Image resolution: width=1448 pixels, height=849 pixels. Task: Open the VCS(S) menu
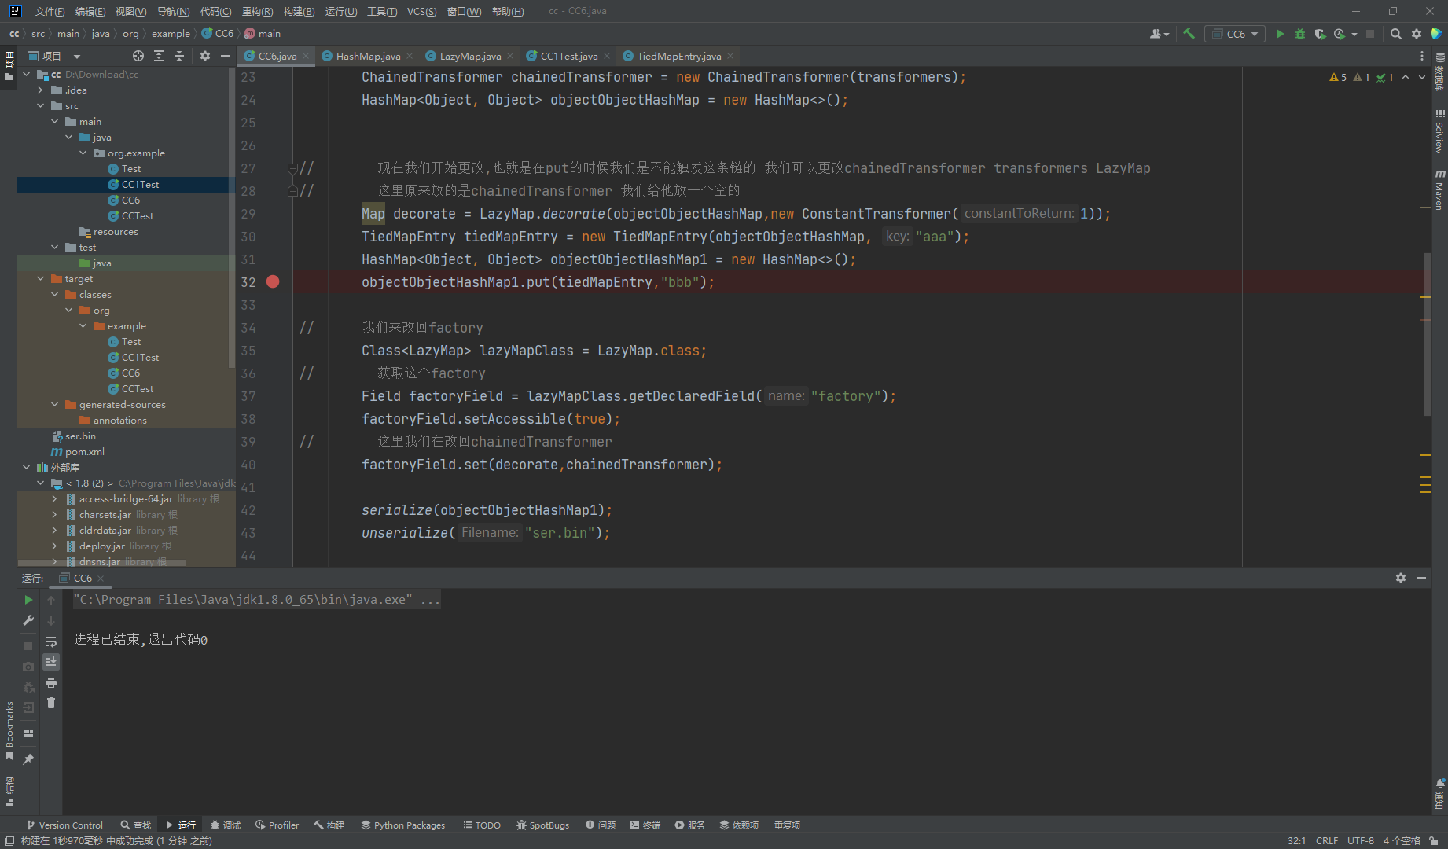tap(421, 11)
